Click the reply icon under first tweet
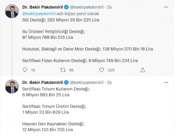This screenshot has height=136, width=176. point(25,70)
